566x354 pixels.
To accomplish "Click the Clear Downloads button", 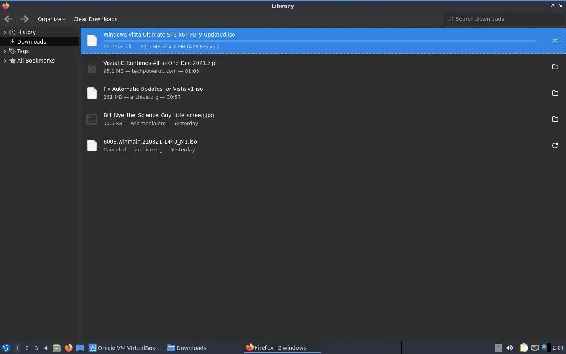I will (x=95, y=19).
